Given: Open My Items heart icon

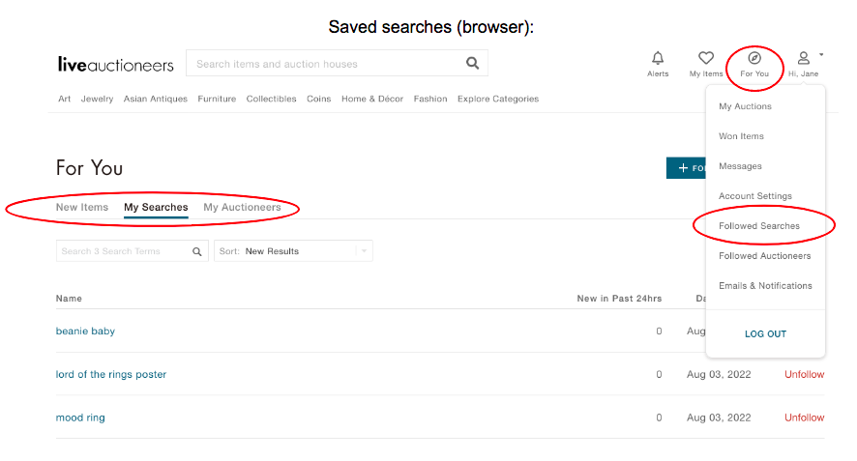Looking at the screenshot, I should [x=706, y=58].
